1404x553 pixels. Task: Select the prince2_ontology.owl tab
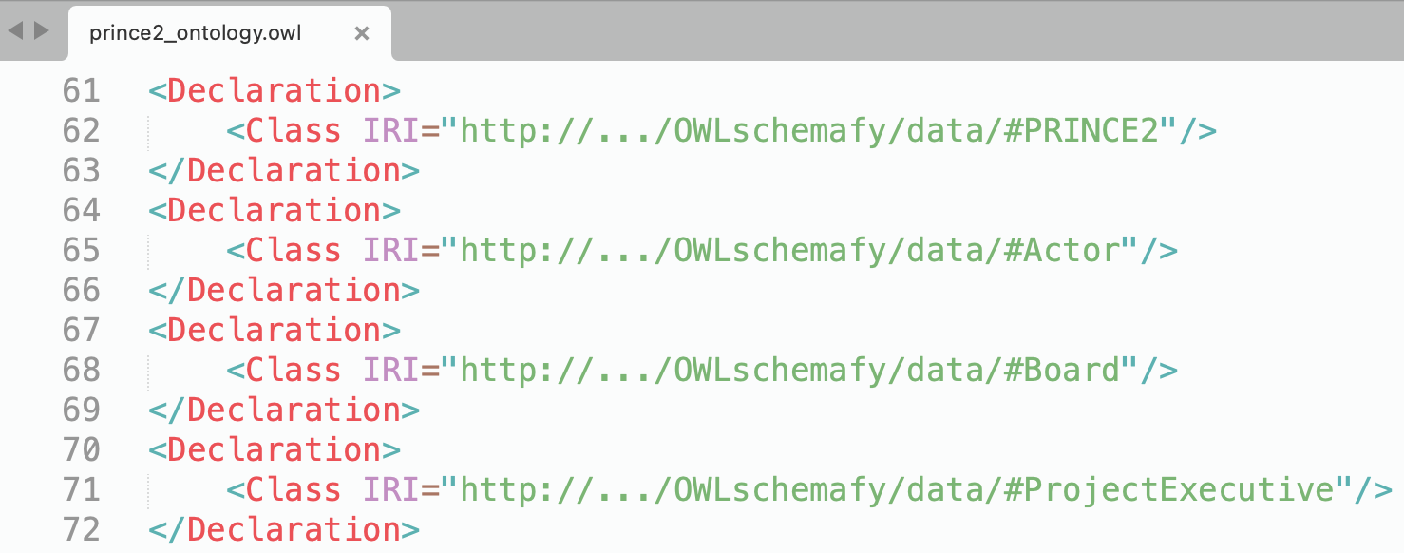[x=195, y=33]
